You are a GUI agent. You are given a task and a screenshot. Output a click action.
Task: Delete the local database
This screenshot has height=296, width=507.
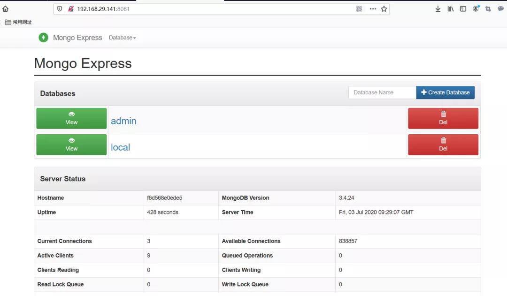pos(443,144)
